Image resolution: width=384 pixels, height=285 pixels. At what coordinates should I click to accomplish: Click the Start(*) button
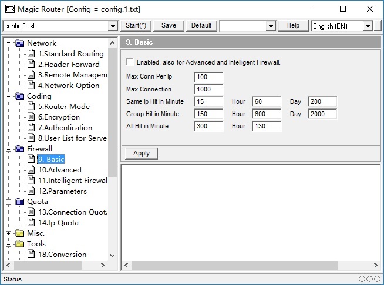[136, 26]
